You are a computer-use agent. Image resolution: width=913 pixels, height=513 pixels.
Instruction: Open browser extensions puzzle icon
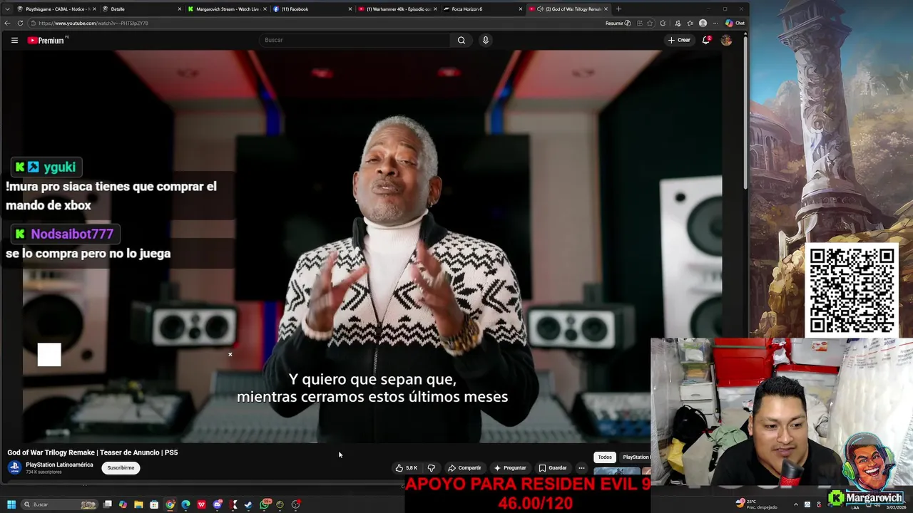point(663,23)
